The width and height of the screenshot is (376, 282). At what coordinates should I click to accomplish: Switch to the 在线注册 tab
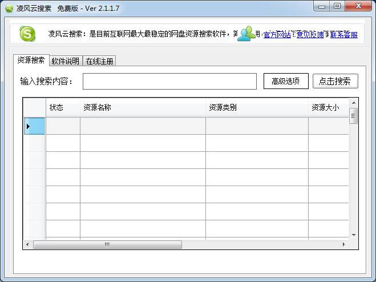(99, 61)
